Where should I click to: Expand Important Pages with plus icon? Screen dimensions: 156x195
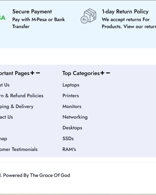[x=32, y=73]
